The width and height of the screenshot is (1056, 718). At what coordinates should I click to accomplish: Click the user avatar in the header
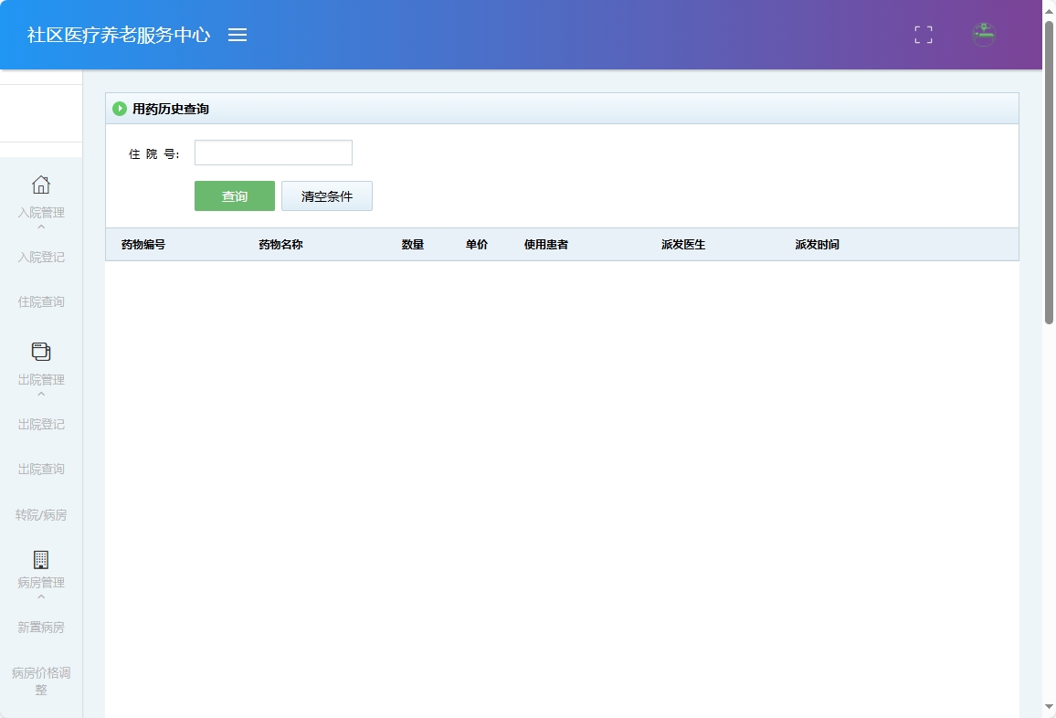pos(983,35)
